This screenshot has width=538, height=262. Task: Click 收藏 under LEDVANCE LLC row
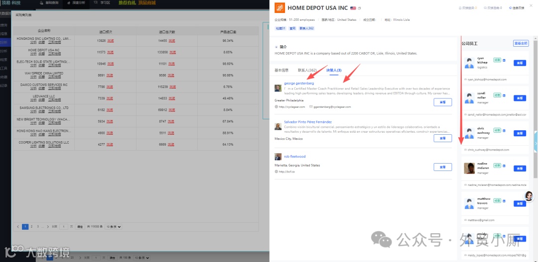pyautogui.click(x=41, y=99)
